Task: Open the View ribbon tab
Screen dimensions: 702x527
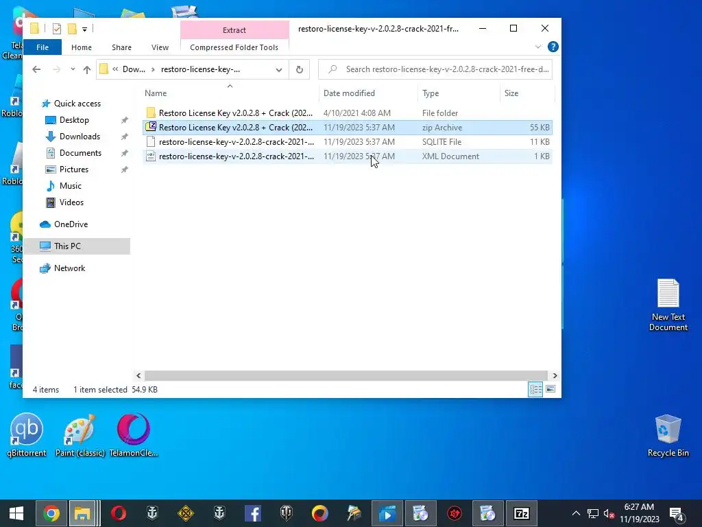Action: 160,47
